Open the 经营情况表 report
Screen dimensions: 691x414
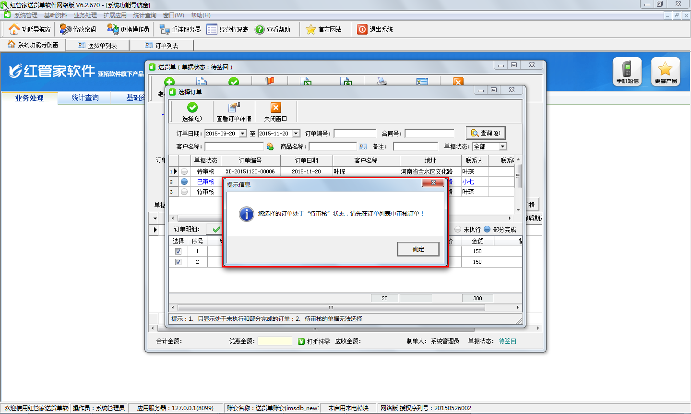tap(212, 29)
